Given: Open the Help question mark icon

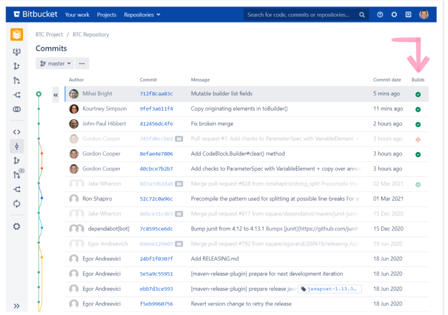Looking at the screenshot, I should pyautogui.click(x=379, y=14).
